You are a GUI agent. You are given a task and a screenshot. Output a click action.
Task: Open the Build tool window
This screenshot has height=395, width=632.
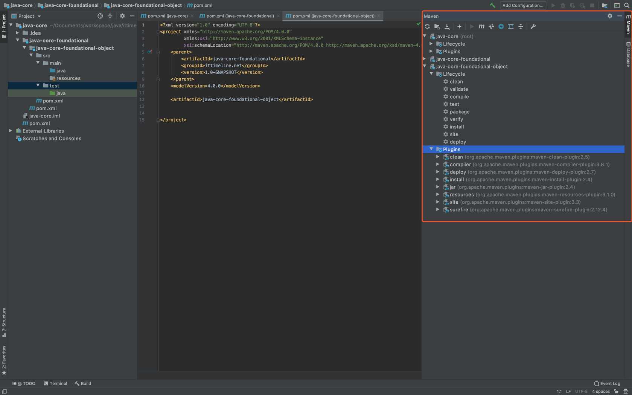click(x=83, y=383)
